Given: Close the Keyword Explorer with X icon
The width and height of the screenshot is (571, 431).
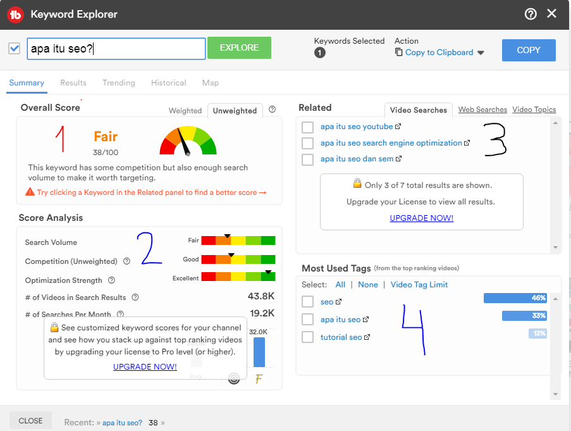Looking at the screenshot, I should (x=551, y=14).
